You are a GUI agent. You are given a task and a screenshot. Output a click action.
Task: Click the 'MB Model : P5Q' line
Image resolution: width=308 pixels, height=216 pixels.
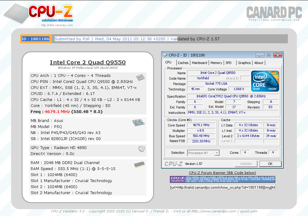click(x=46, y=127)
